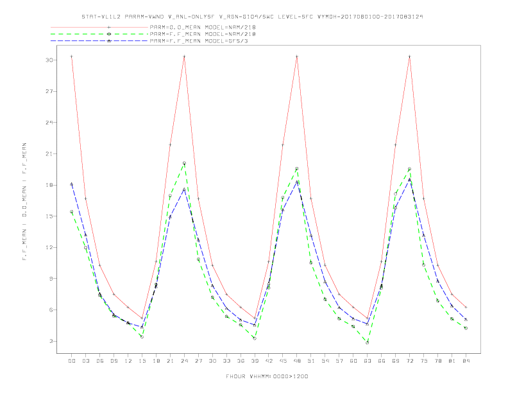This screenshot has width=508, height=393.
Task: Click x-axis forecast hour label 63
Action: (x=368, y=361)
